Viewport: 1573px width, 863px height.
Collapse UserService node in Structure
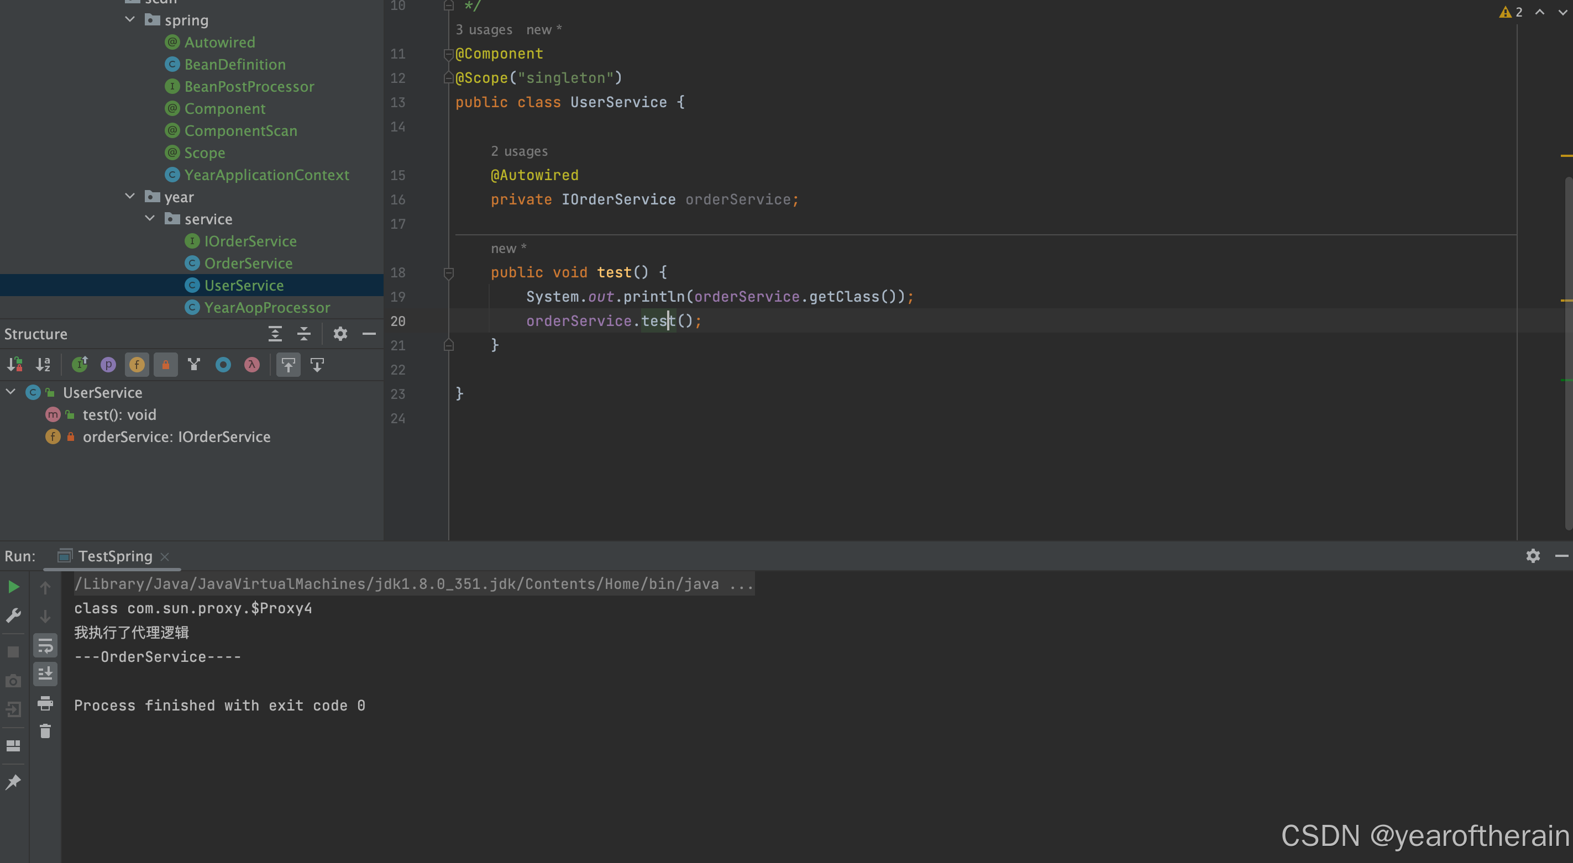point(11,392)
